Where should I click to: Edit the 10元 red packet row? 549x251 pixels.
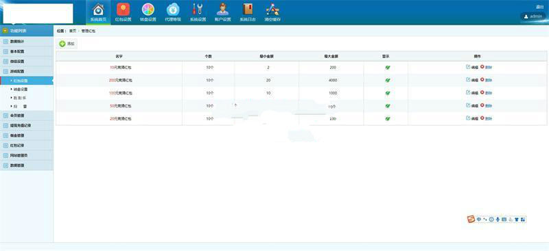pos(471,67)
